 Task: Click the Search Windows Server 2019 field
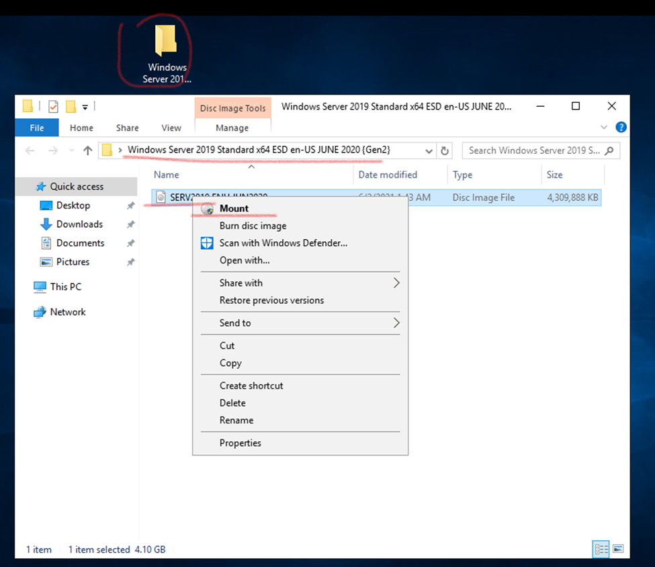pyautogui.click(x=534, y=150)
